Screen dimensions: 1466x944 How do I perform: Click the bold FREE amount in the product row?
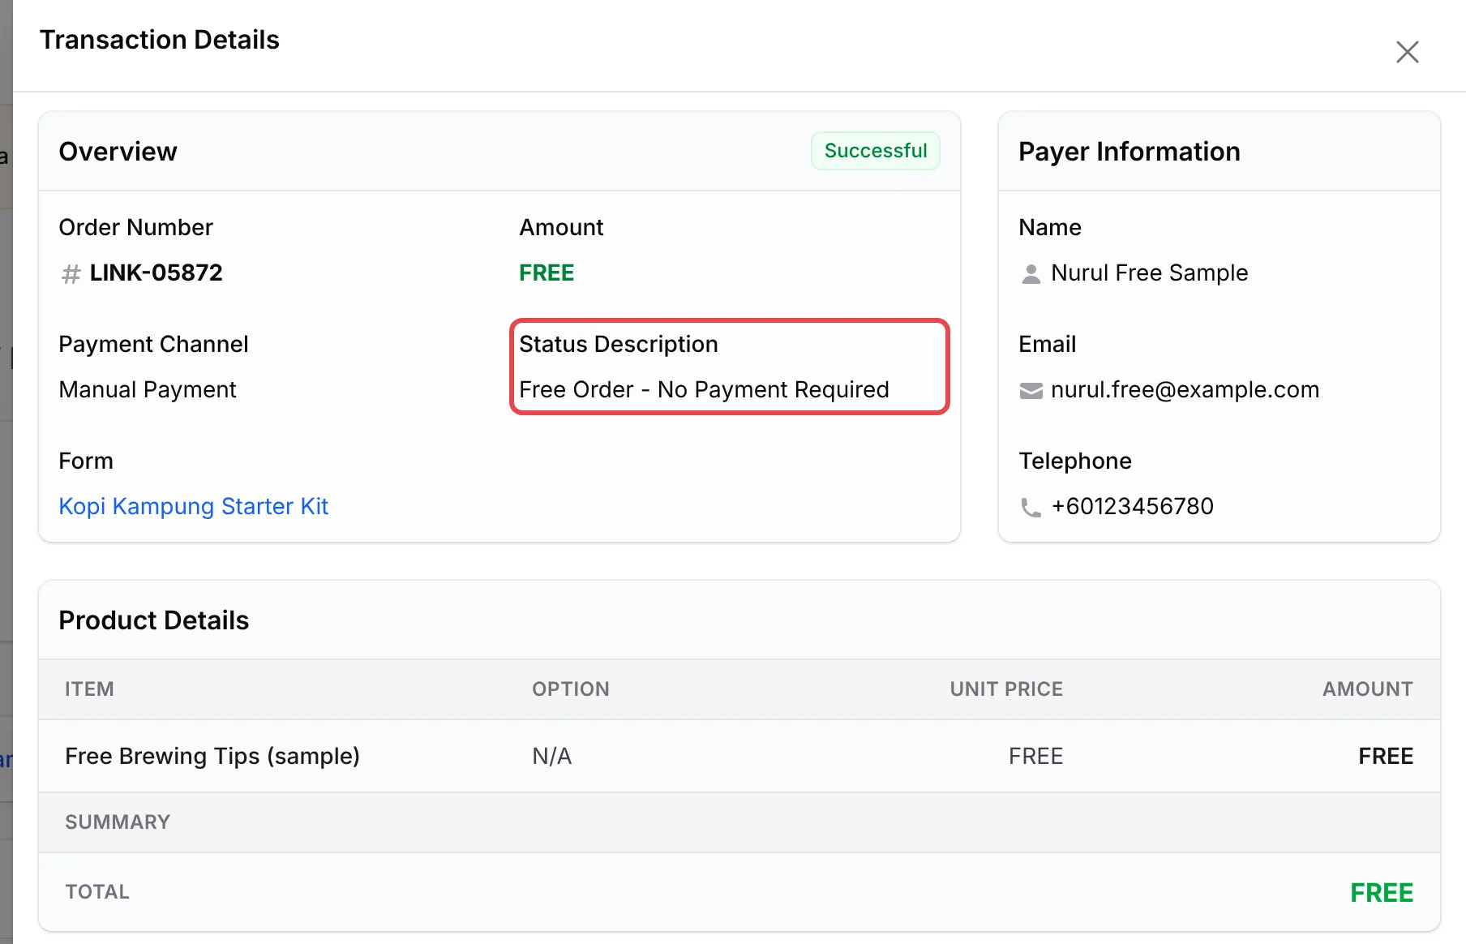(x=1386, y=756)
